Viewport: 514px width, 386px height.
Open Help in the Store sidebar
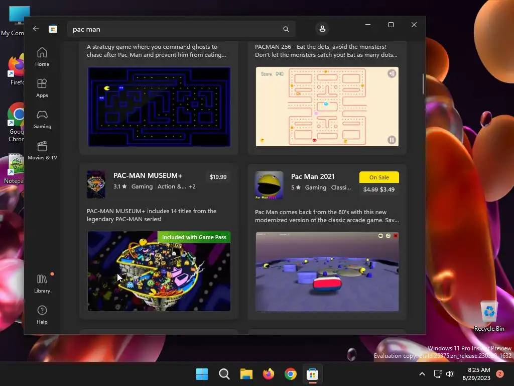pos(42,315)
